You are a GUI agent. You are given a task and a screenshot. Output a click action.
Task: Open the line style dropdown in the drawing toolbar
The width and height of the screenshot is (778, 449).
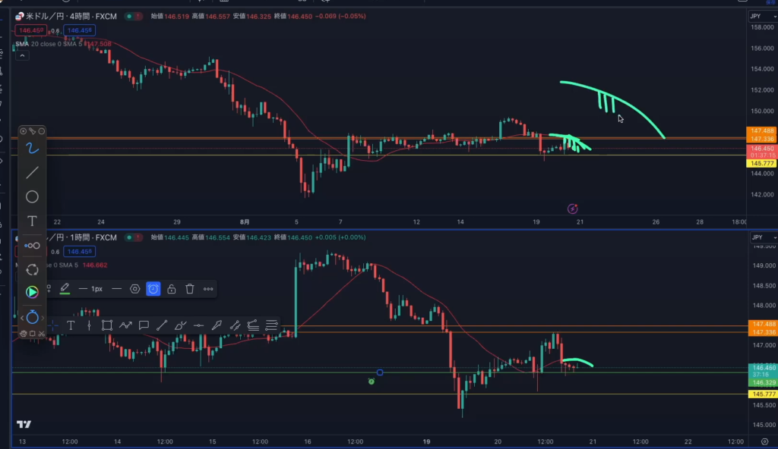pos(116,289)
